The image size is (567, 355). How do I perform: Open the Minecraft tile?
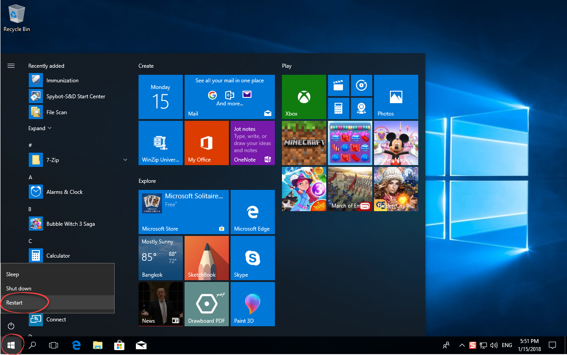(x=304, y=143)
